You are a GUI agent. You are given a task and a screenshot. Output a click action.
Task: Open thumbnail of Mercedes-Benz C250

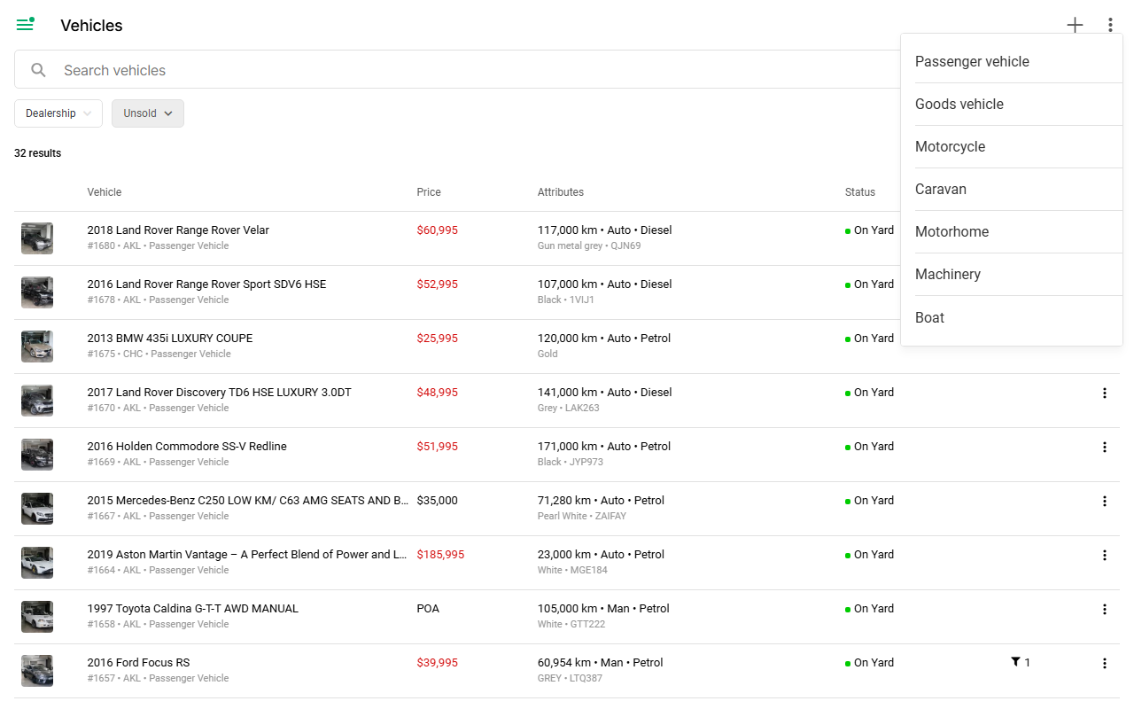click(x=37, y=509)
